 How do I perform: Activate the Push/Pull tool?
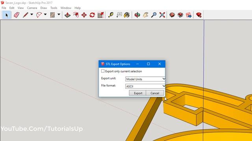(67, 15)
